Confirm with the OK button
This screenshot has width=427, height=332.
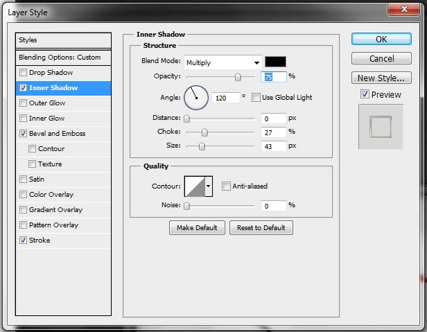pos(381,40)
